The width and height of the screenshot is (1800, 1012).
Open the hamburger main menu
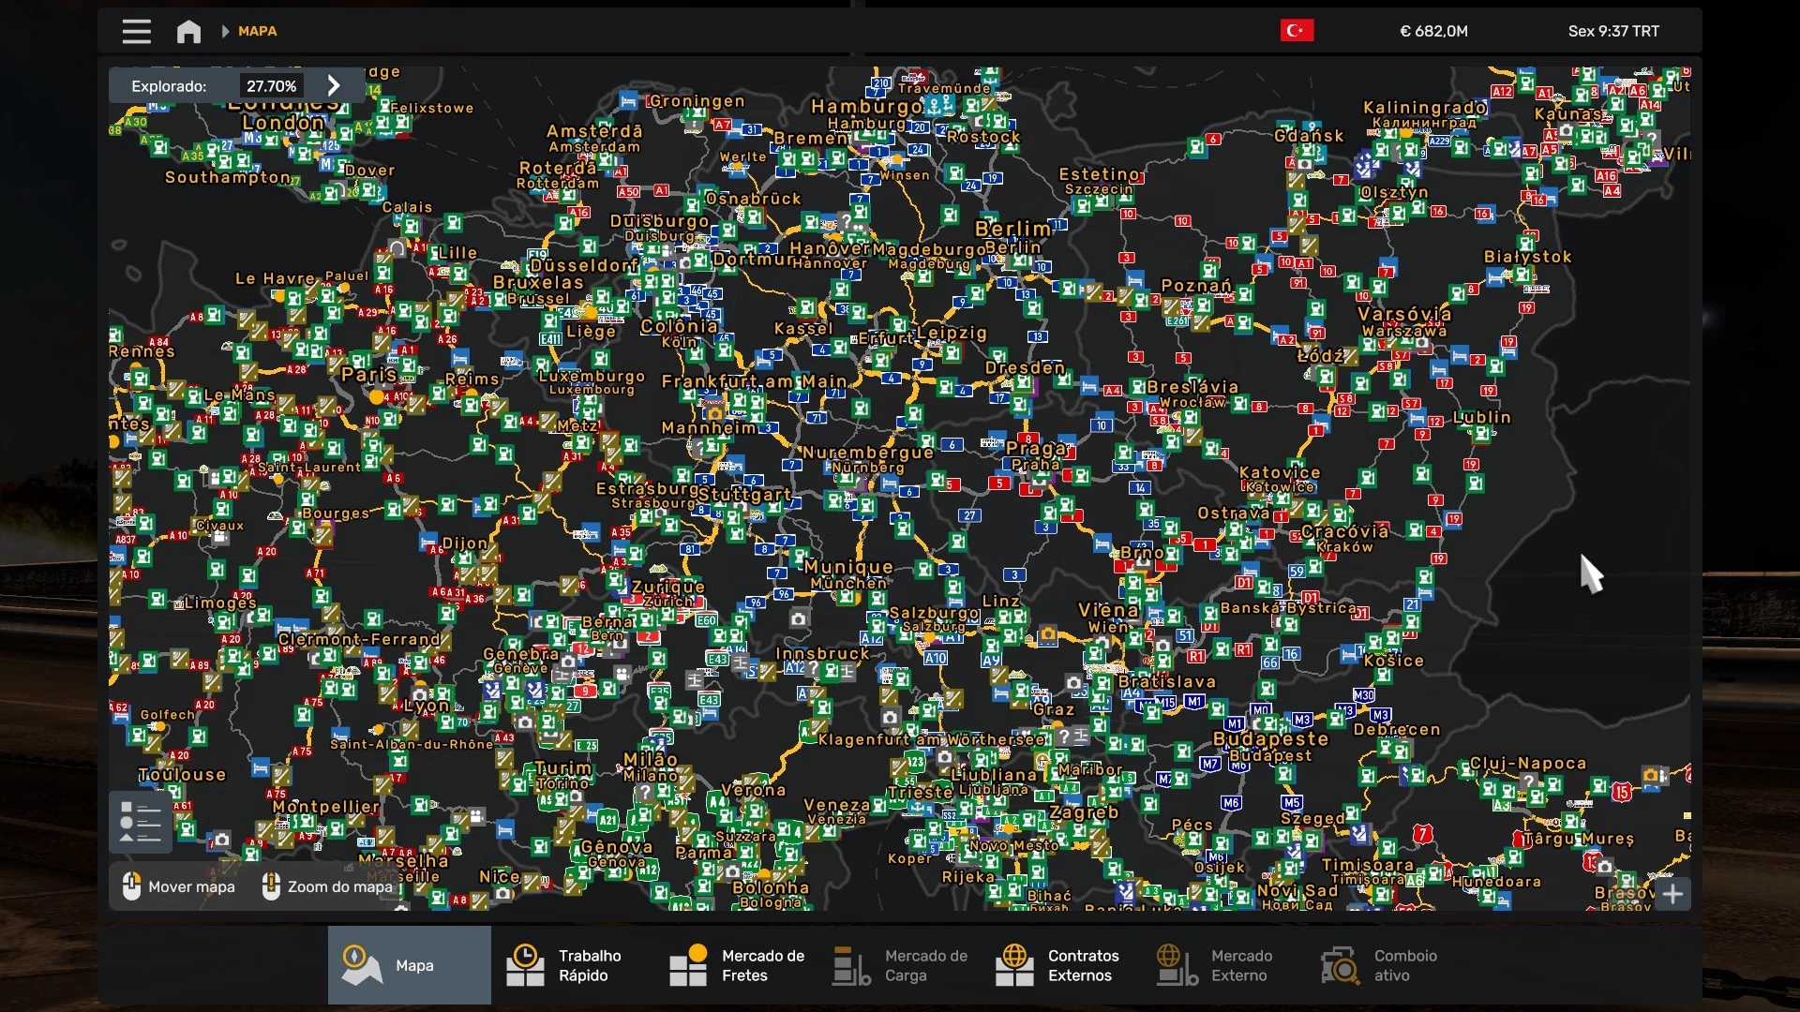click(x=136, y=31)
